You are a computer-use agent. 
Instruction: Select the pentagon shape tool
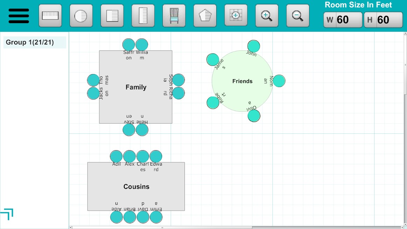click(205, 16)
